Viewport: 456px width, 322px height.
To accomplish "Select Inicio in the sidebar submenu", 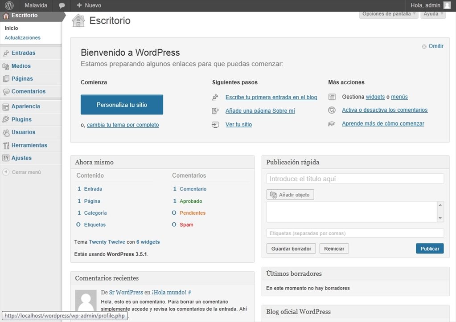I will [11, 28].
